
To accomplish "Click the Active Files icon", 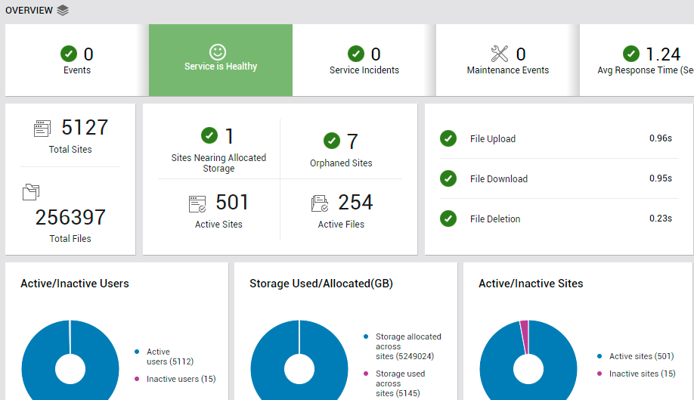I will coord(320,203).
